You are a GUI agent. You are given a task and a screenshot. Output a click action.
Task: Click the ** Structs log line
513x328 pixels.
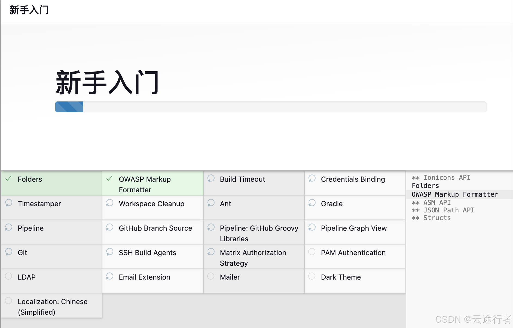click(431, 218)
